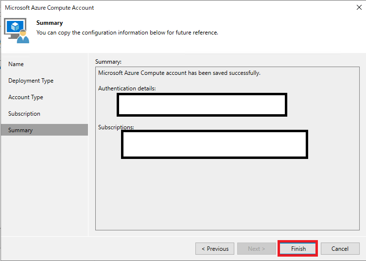Click the Finish button
Screen dimensions: 366x261
coord(298,249)
